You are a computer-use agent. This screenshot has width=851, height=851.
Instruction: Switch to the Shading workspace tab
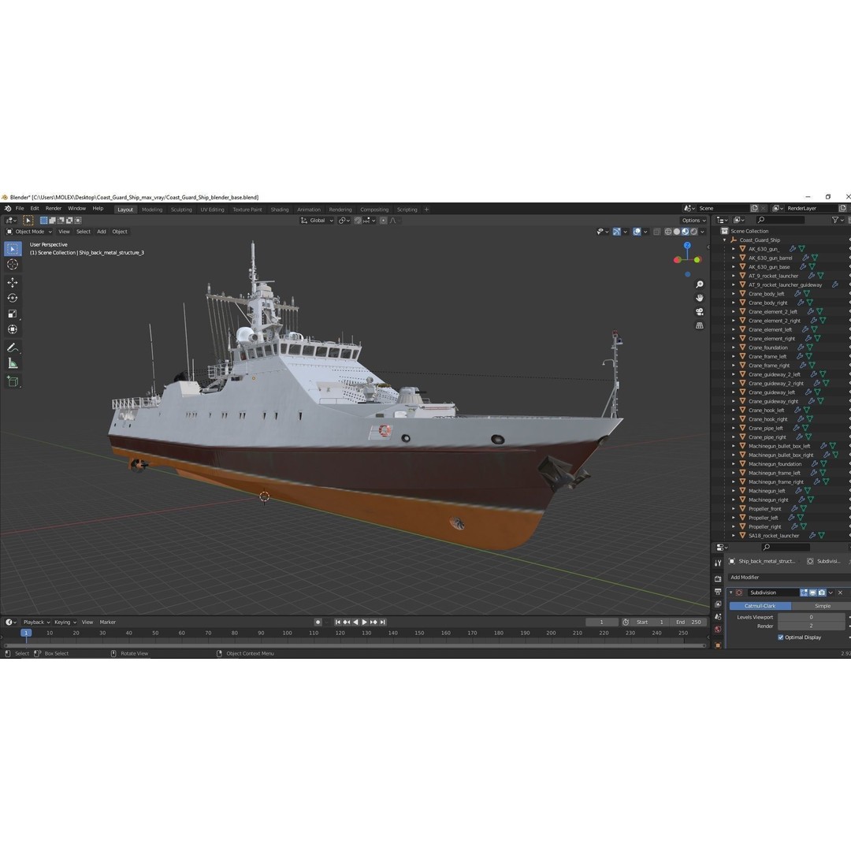[x=280, y=210]
